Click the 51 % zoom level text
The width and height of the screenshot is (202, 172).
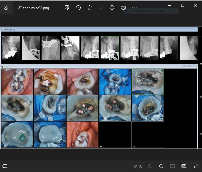[x=138, y=166]
